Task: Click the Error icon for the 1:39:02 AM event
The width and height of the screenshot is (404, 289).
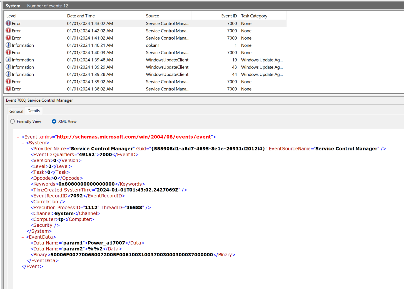Action: click(9, 81)
